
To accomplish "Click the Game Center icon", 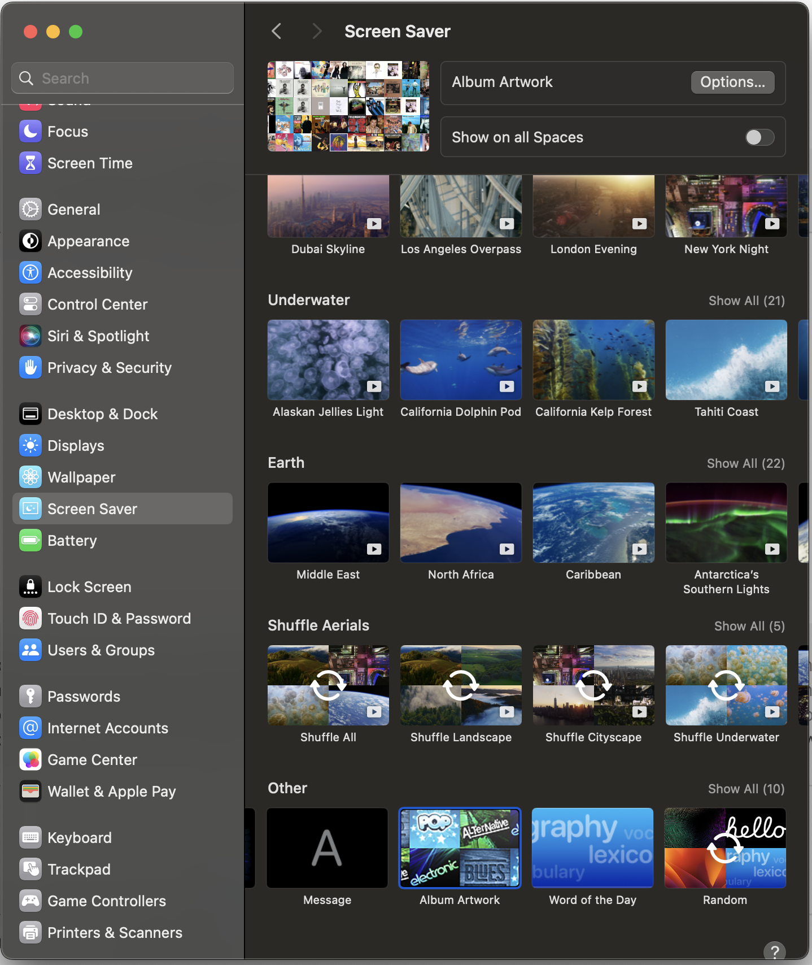I will [x=30, y=760].
